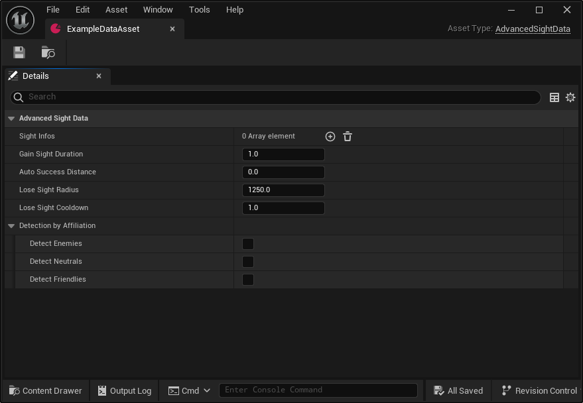Open Details view settings gear

pos(570,97)
